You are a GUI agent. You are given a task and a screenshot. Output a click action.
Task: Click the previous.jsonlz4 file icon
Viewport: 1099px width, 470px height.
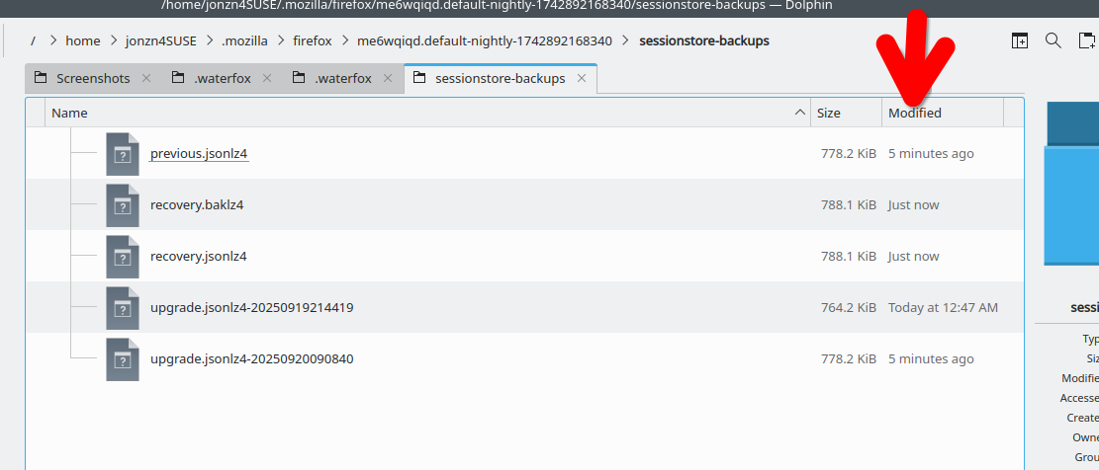(x=122, y=154)
